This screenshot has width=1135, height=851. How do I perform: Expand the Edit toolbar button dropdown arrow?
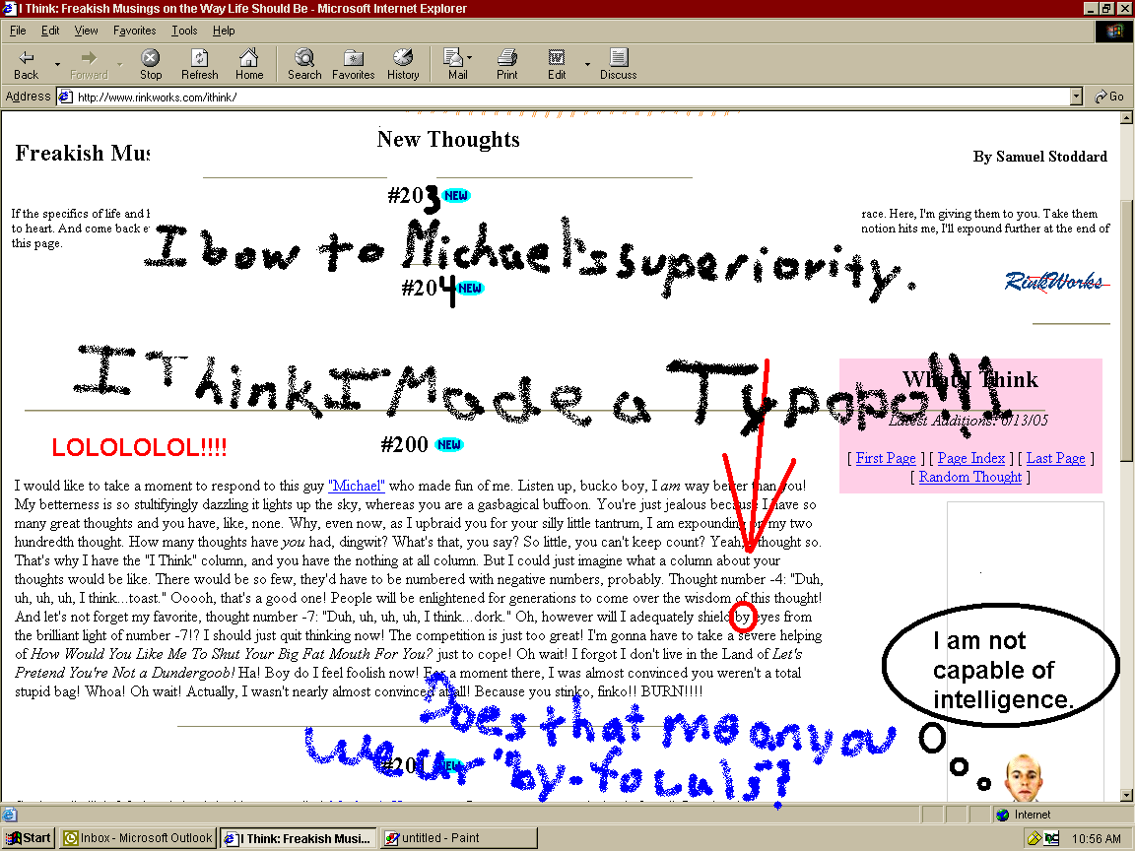click(587, 65)
